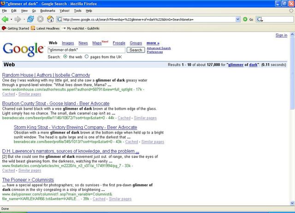Reload the page with the Refresh icon
The image size is (295, 213).
pyautogui.click(x=30, y=19)
